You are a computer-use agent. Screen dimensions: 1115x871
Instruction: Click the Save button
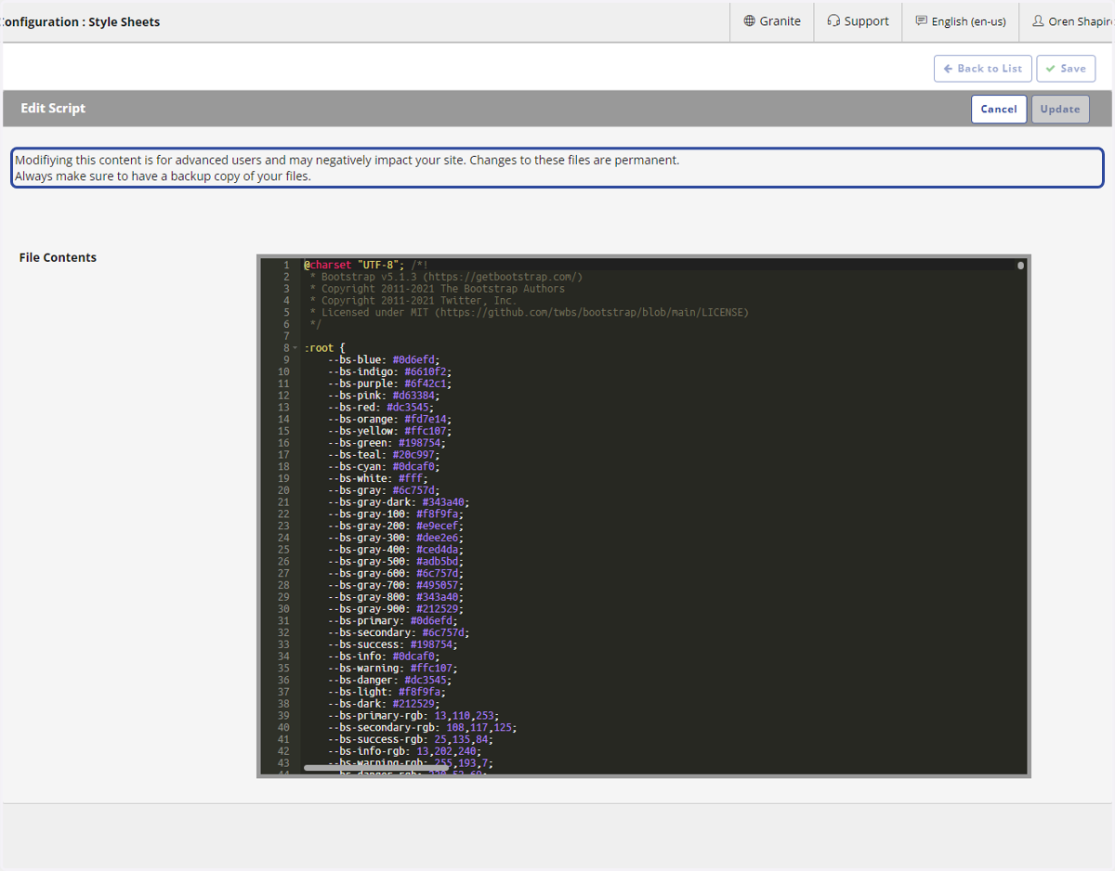1066,69
